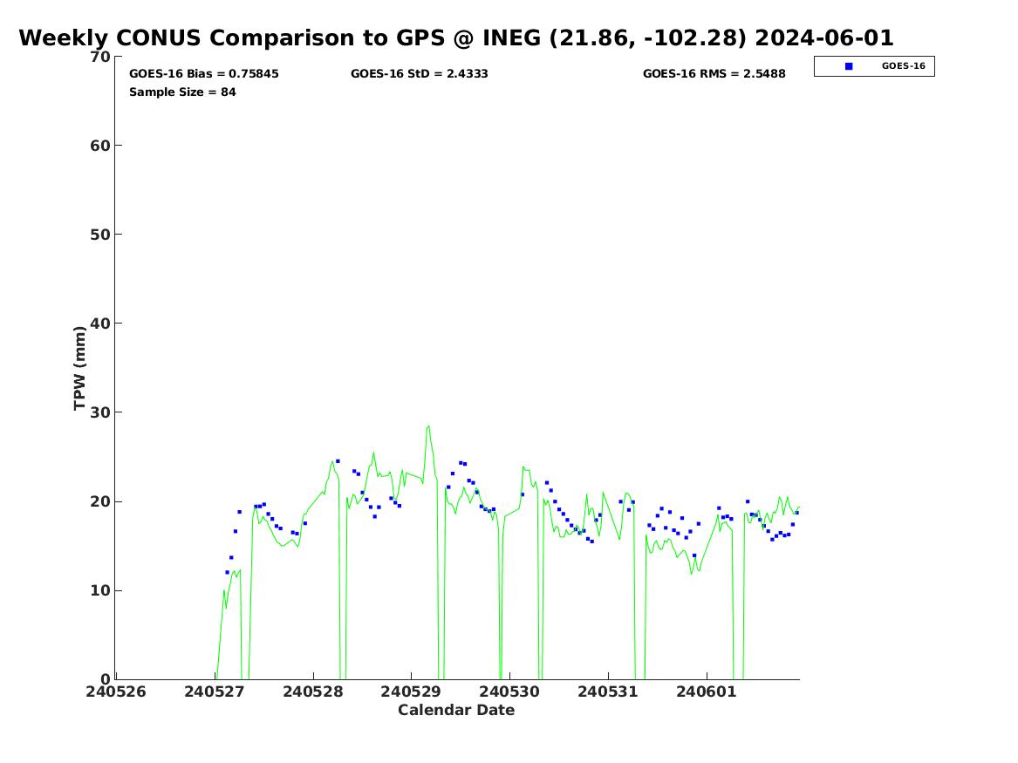Click the 240531 x-axis tick label
Screen dimensions: 1018x763
tap(608, 691)
